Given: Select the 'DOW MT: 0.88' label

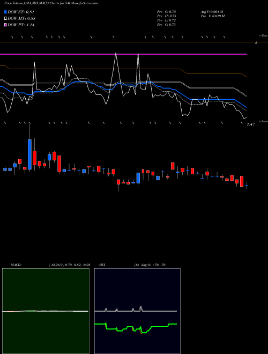Looking at the screenshot, I should pos(21,19).
